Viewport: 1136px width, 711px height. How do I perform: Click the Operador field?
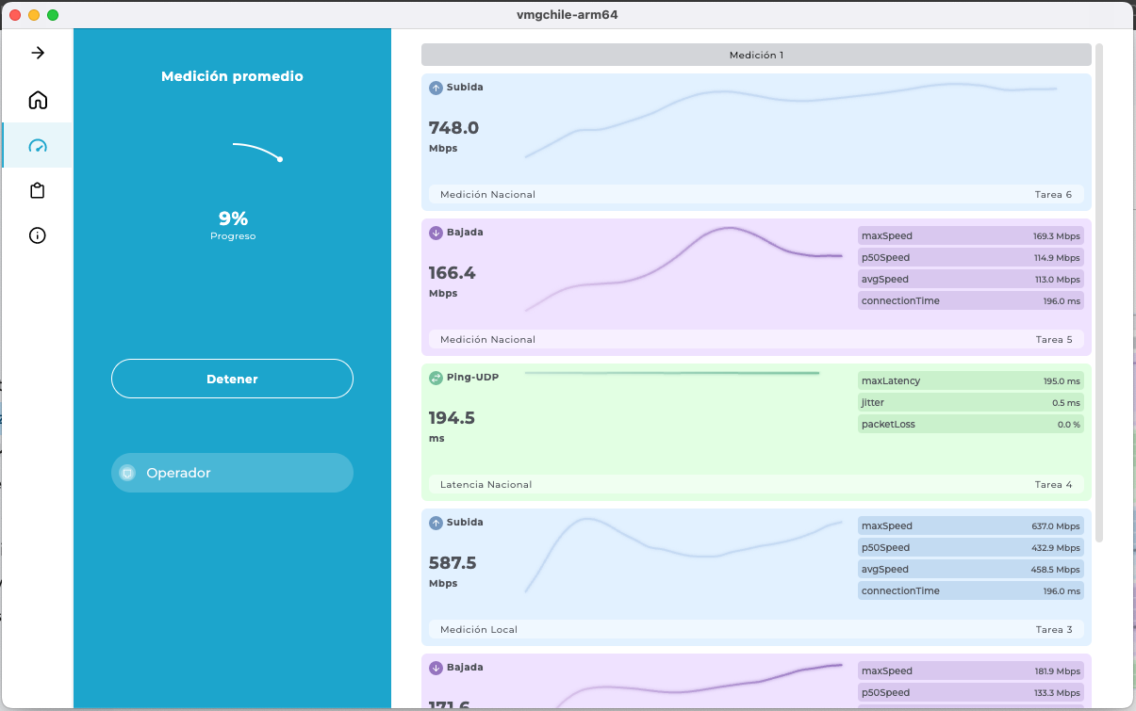(x=232, y=473)
